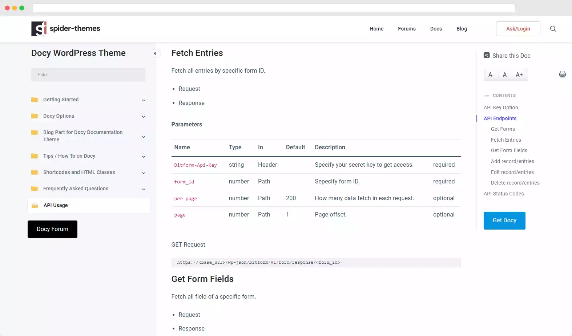572x336 pixels.
Task: Click the Ask/Login button
Action: click(x=518, y=29)
